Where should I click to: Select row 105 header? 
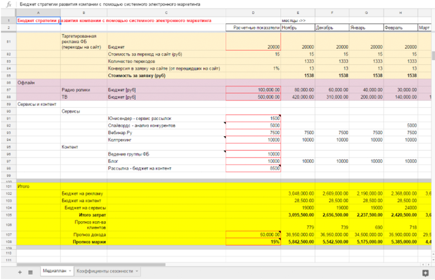pos(9,215)
